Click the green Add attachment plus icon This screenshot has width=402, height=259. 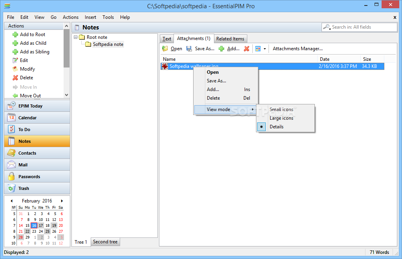221,49
